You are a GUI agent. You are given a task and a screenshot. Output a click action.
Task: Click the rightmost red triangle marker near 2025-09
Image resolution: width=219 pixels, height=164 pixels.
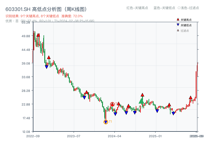point(191,97)
